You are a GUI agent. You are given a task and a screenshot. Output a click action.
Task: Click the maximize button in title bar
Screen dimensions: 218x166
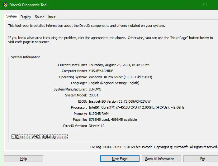[x=205, y=5]
